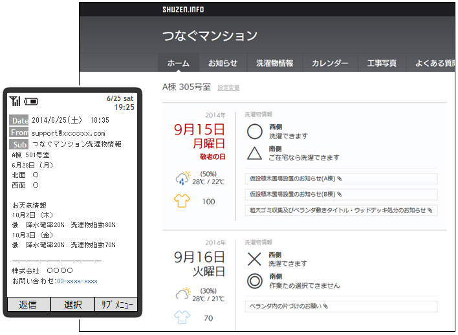Open the 仮設積木置場設置のお知らせ(A棟) notice
Viewport: 458px width, 335px height.
(294, 178)
